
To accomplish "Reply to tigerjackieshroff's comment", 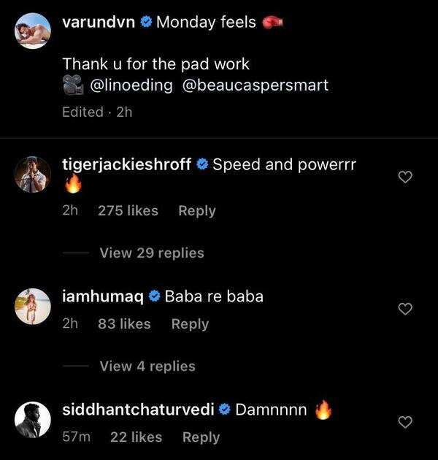I will tap(196, 210).
